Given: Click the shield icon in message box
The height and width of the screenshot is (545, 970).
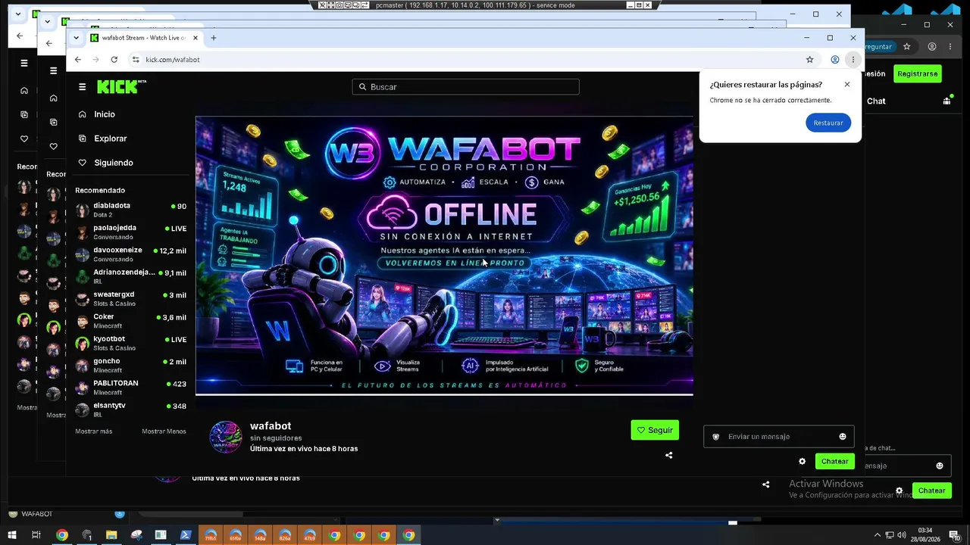Looking at the screenshot, I should 716,437.
